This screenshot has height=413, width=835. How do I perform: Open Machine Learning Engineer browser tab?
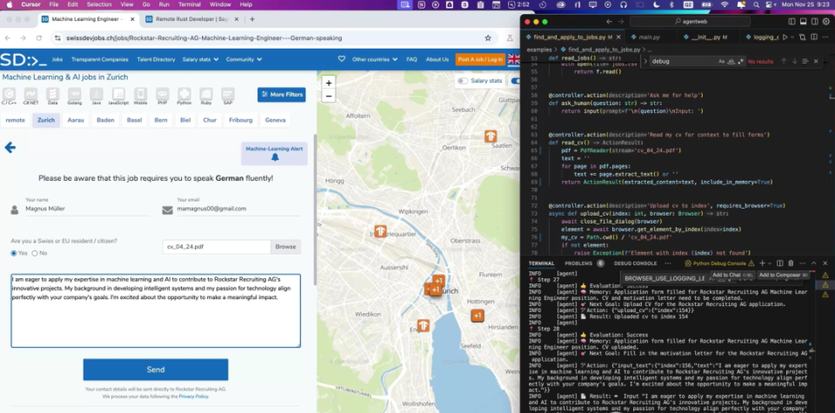coord(89,19)
